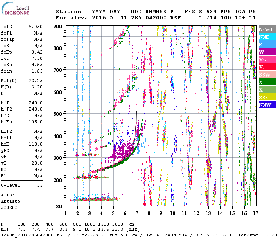Pick the E blue legend swatch
Viewport: 278px width, 238px height.
[x=265, y=44]
